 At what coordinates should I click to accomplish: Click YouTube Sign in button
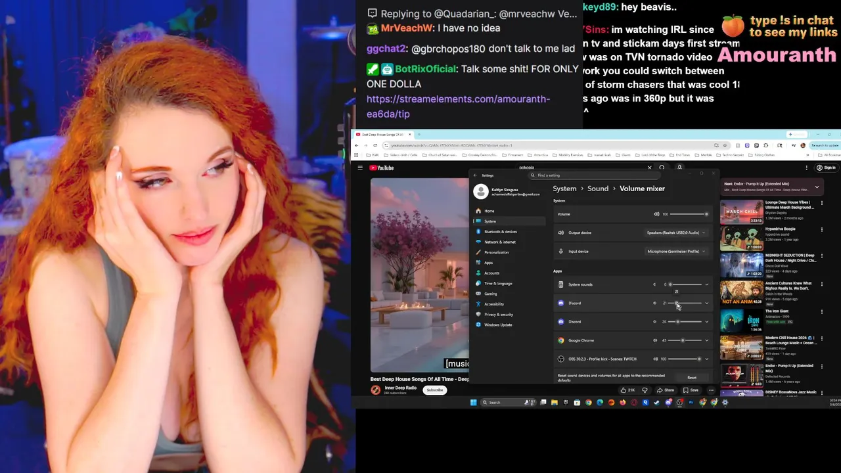point(827,168)
